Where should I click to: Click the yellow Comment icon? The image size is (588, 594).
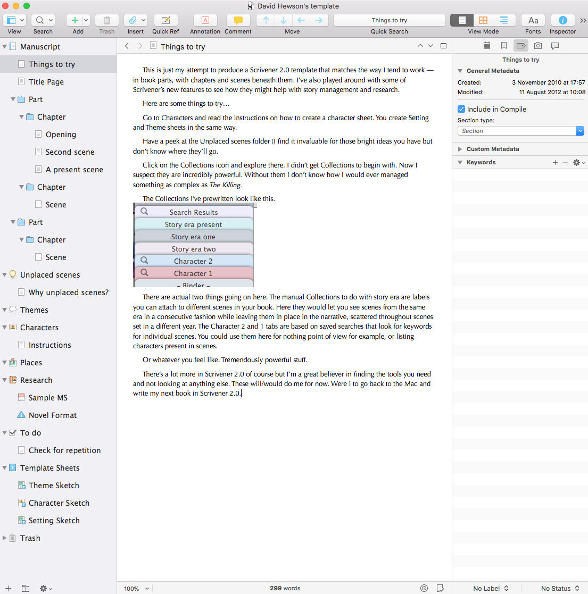point(238,20)
